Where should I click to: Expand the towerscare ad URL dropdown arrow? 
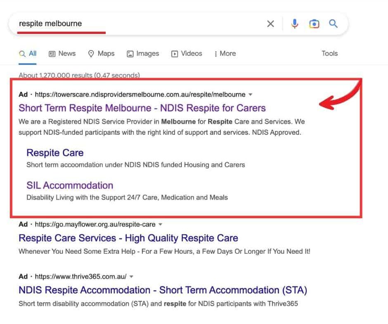coord(250,95)
